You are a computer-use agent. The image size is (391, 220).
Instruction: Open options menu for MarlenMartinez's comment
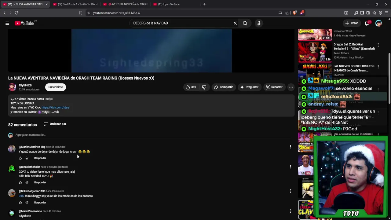291,147
